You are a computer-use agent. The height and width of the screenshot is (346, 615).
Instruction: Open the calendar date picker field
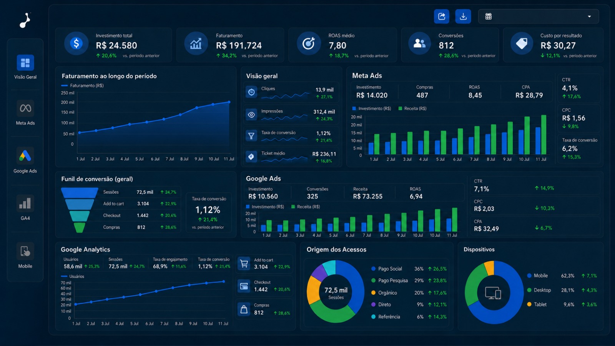click(539, 17)
